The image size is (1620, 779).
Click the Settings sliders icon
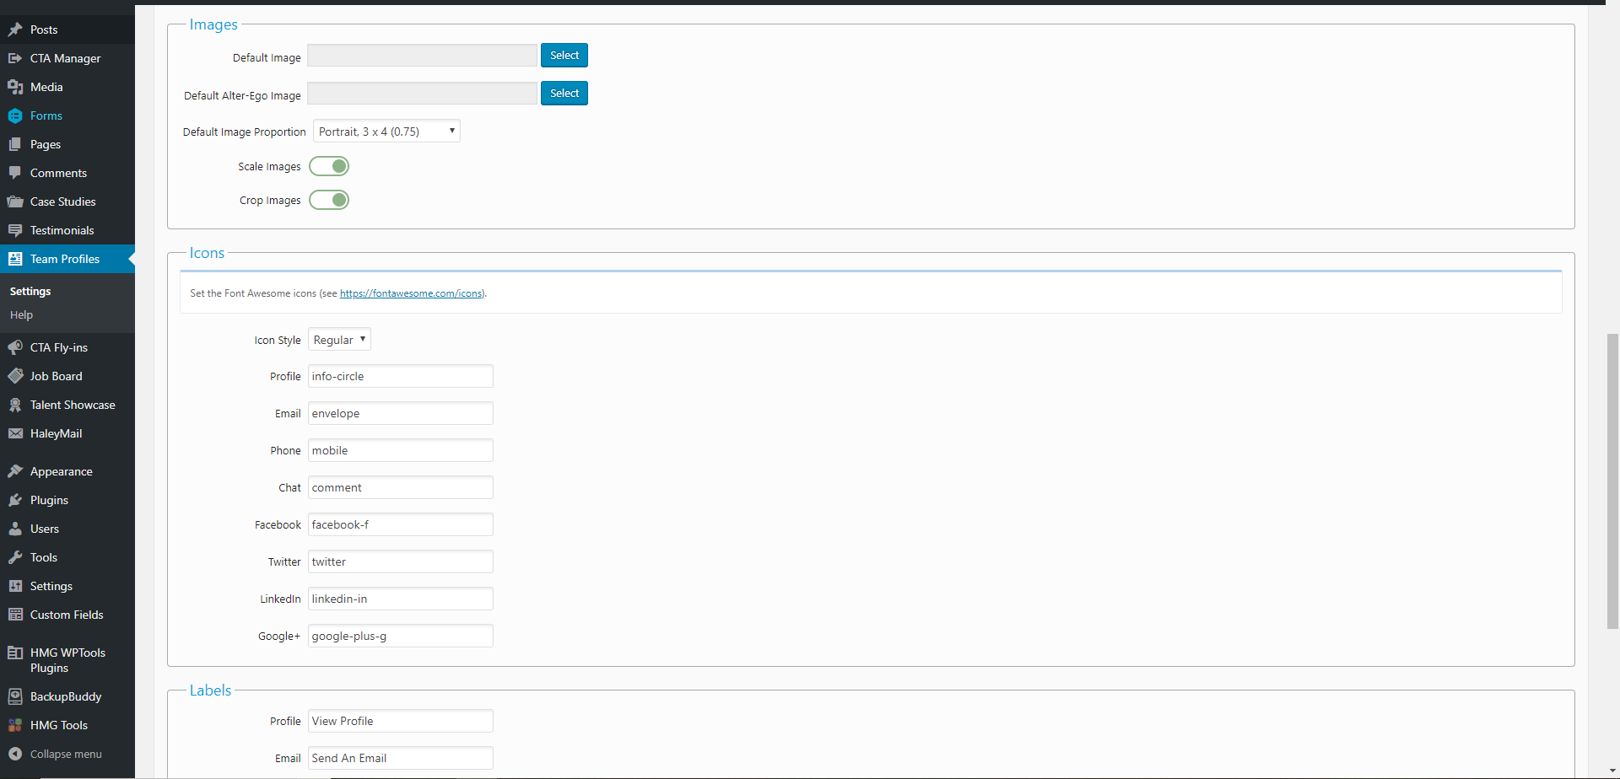point(15,586)
